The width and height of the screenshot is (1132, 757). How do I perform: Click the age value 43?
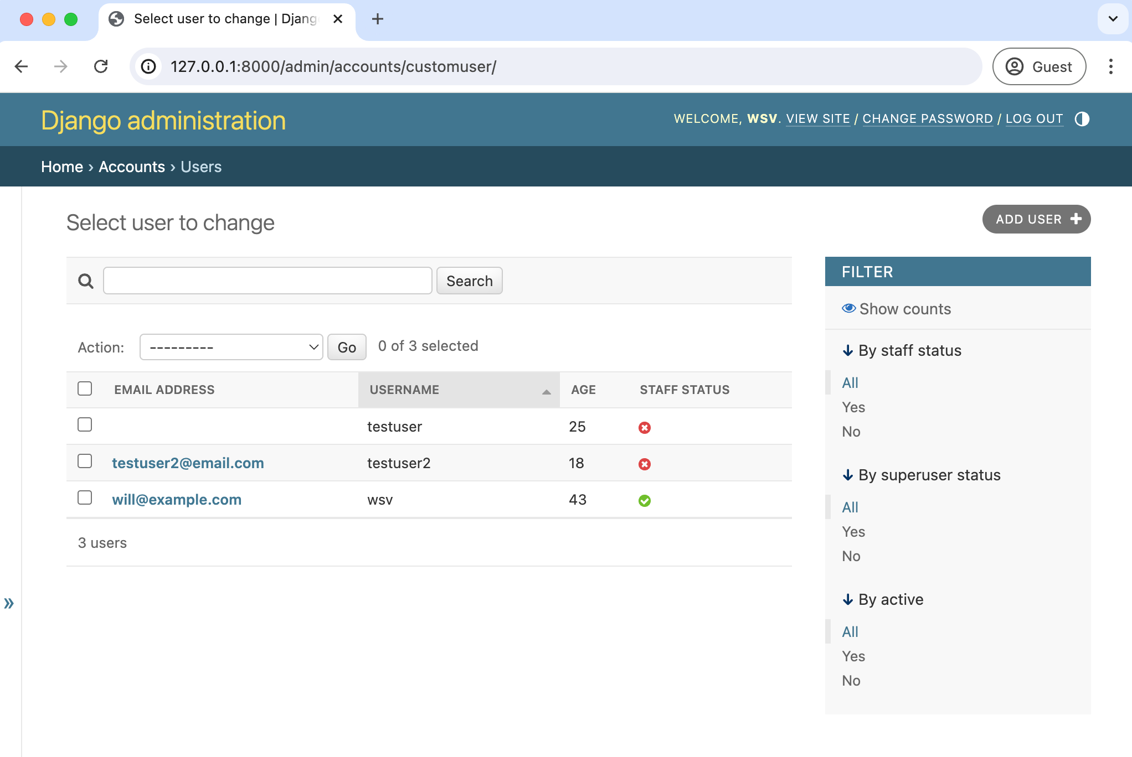(x=577, y=500)
